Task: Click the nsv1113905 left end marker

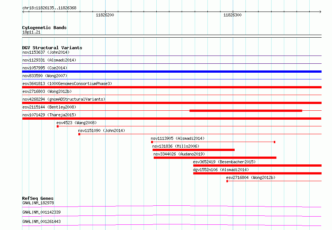Action: coord(152,142)
